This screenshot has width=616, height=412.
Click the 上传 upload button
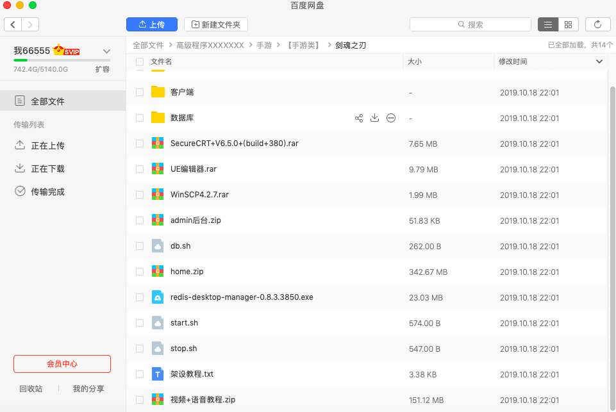coord(151,24)
